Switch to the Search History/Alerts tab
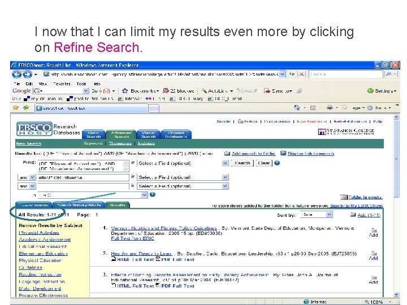 pos(79,205)
